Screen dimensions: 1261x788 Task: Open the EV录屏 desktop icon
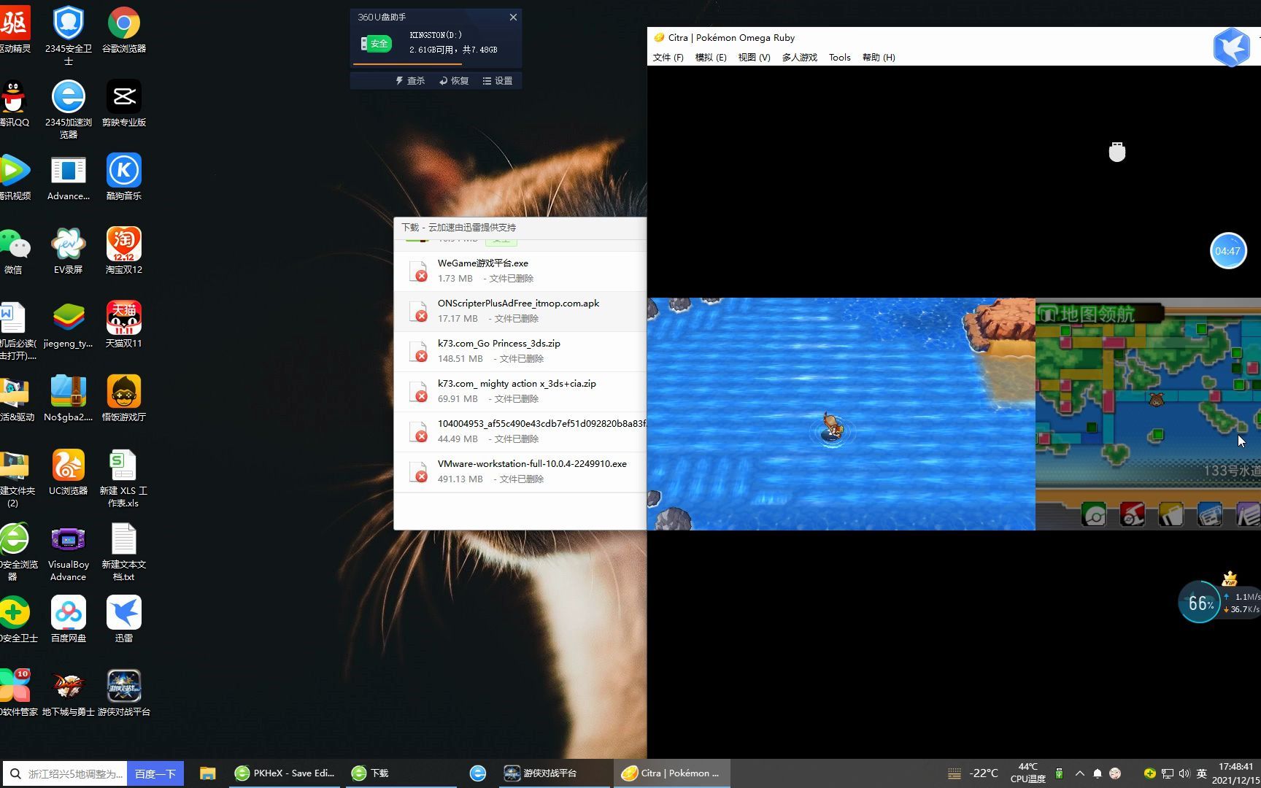tap(69, 251)
